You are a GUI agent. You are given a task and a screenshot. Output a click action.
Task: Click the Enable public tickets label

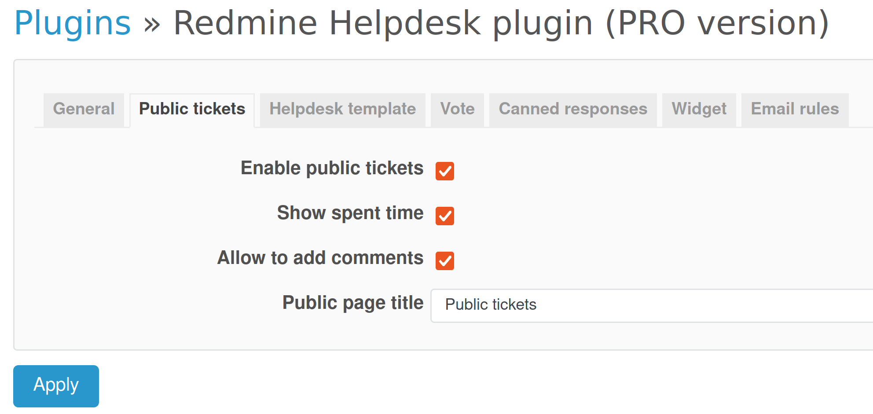[x=331, y=168]
